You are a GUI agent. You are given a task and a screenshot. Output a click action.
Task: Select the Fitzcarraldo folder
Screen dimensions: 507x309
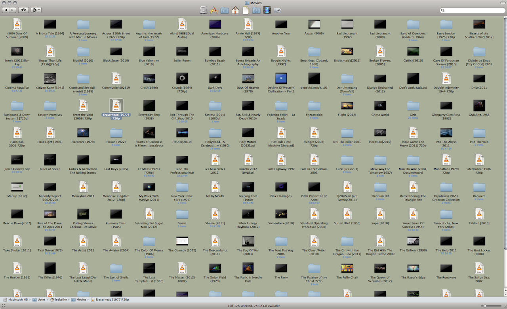314,106
